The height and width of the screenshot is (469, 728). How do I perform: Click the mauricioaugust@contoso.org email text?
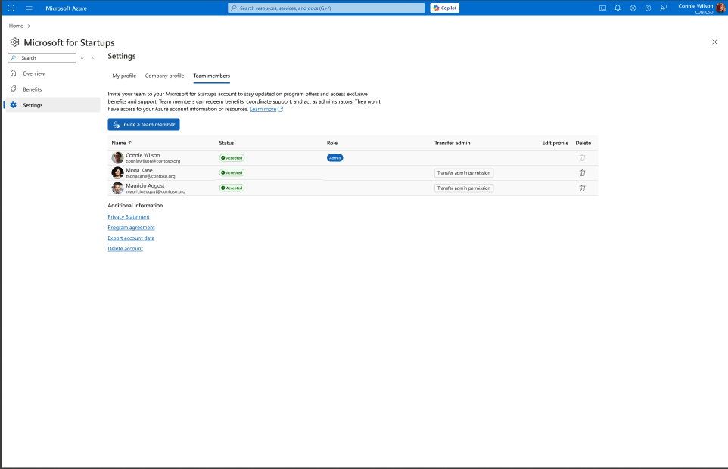click(156, 191)
